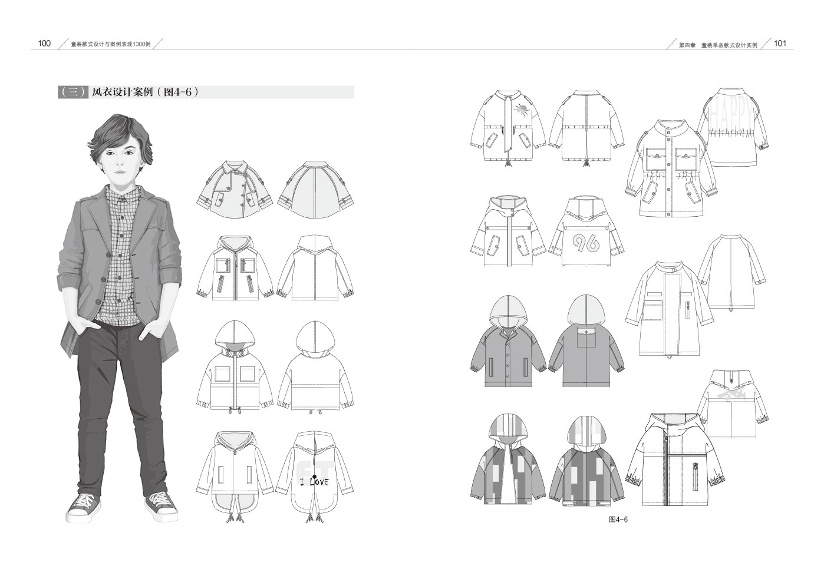Select the jacket back printed "HAPPY"

pyautogui.click(x=734, y=127)
